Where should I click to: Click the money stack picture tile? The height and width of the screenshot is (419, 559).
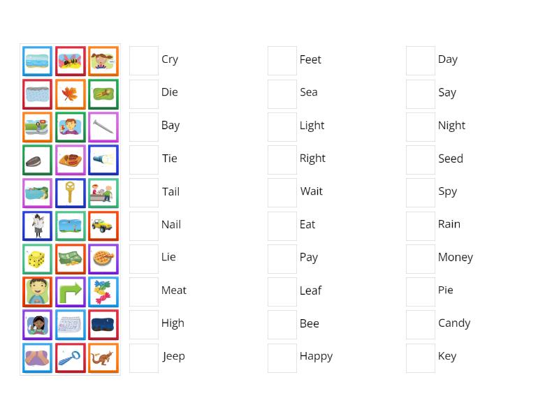(71, 258)
